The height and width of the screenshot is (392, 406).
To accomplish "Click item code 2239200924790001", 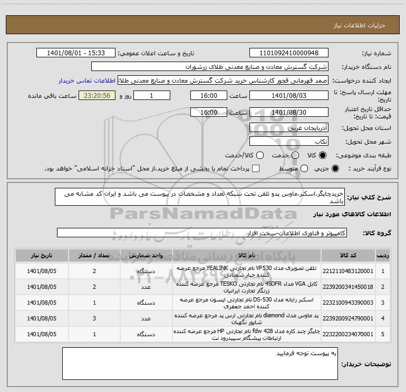I will point(348,318).
